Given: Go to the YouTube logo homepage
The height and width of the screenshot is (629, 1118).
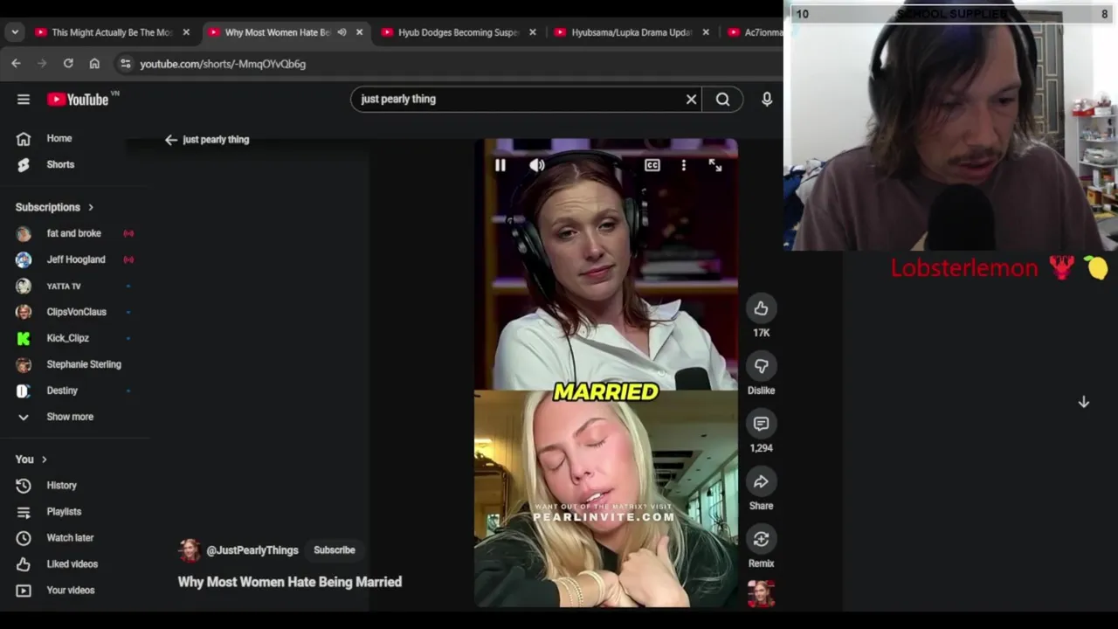Looking at the screenshot, I should pos(78,100).
